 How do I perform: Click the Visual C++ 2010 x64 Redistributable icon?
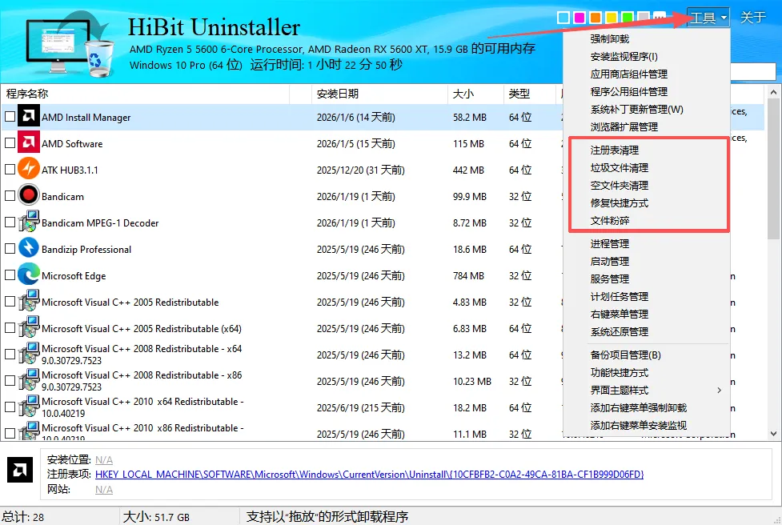click(29, 407)
